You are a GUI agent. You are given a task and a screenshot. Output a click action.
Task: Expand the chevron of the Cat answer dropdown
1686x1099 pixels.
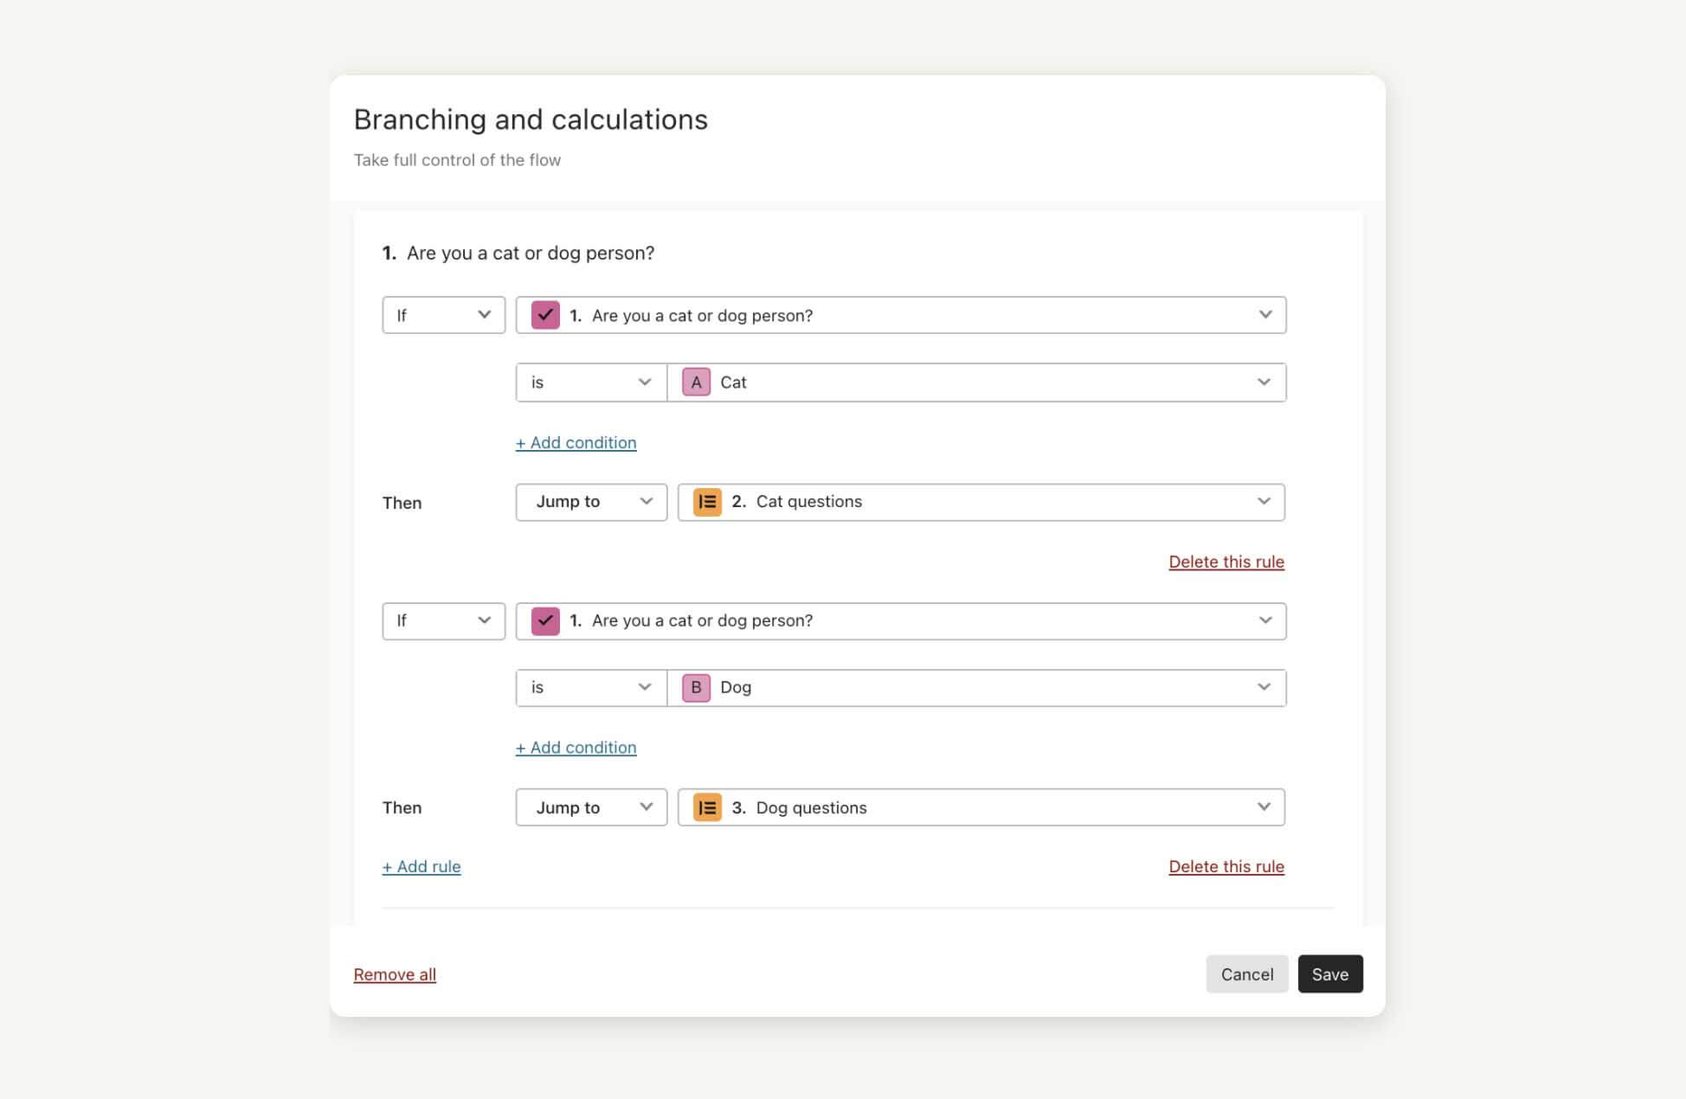pos(1264,382)
